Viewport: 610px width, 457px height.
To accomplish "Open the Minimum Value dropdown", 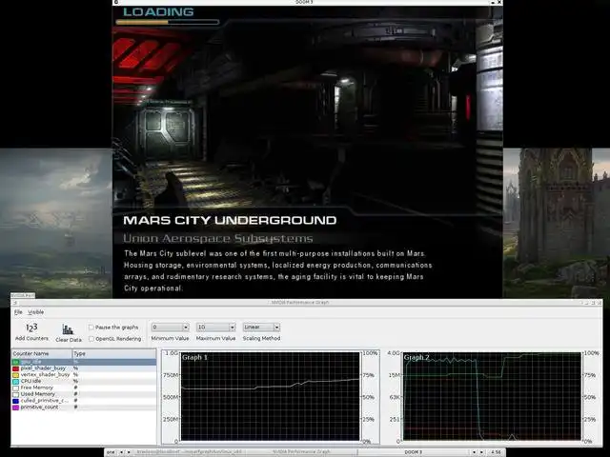I will click(x=171, y=328).
